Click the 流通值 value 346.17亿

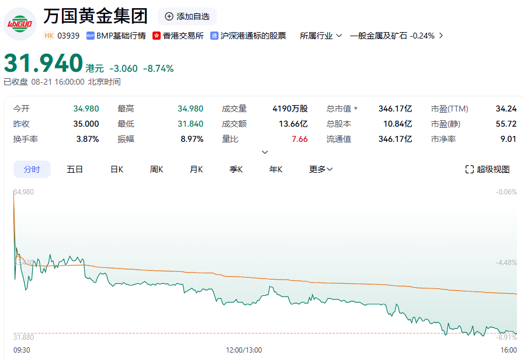point(395,139)
